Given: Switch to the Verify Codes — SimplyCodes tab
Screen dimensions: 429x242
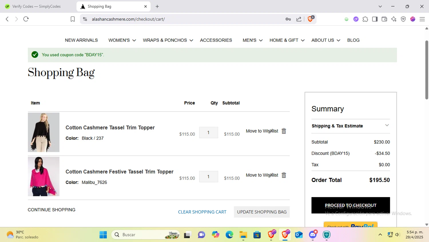Looking at the screenshot, I should [37, 6].
